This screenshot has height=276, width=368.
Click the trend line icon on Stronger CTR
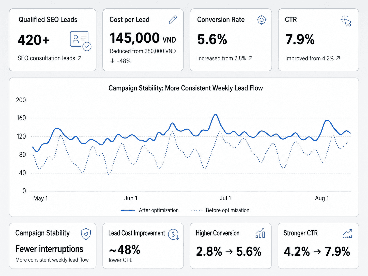click(x=347, y=233)
